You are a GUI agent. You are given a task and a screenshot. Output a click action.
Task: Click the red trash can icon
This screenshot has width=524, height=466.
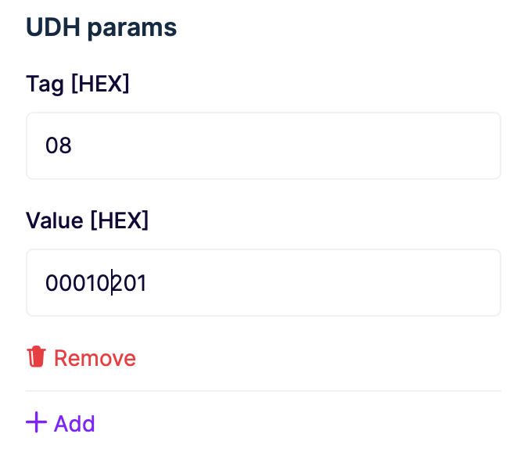[36, 357]
